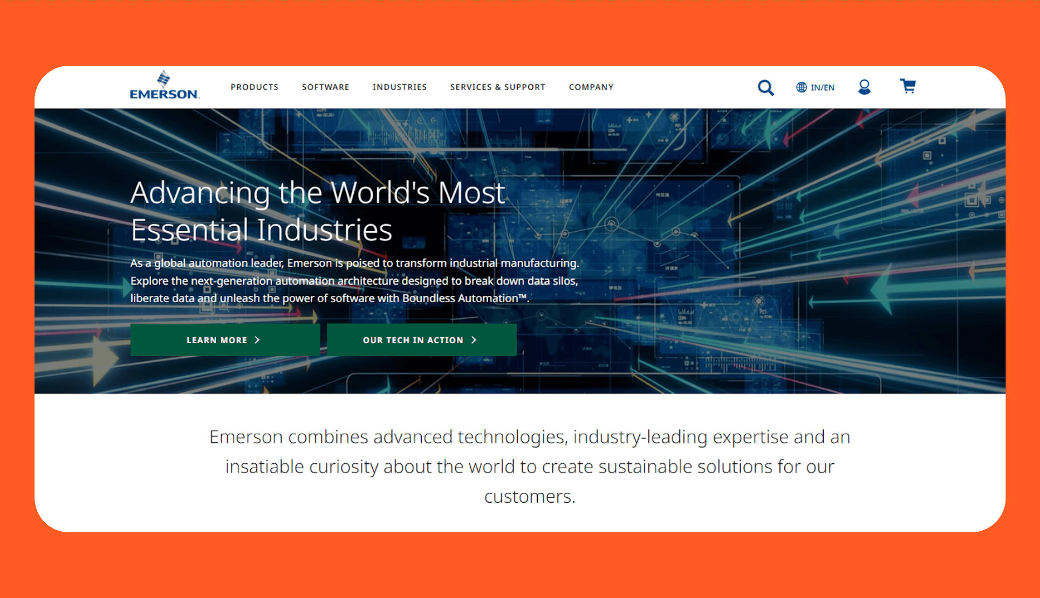Open search with the magnifying glass icon
The height and width of the screenshot is (598, 1040).
point(765,87)
